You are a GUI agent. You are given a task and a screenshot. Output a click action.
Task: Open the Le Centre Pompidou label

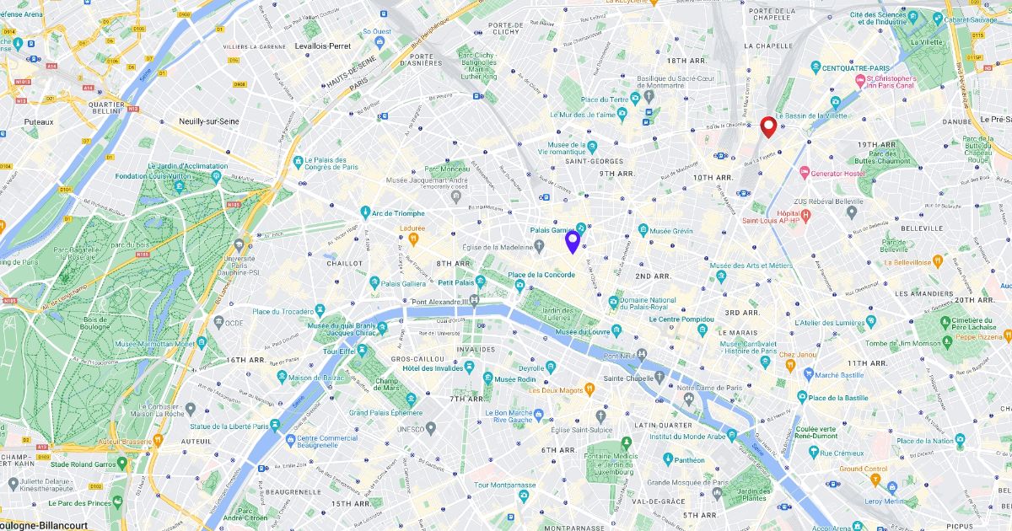click(x=681, y=319)
